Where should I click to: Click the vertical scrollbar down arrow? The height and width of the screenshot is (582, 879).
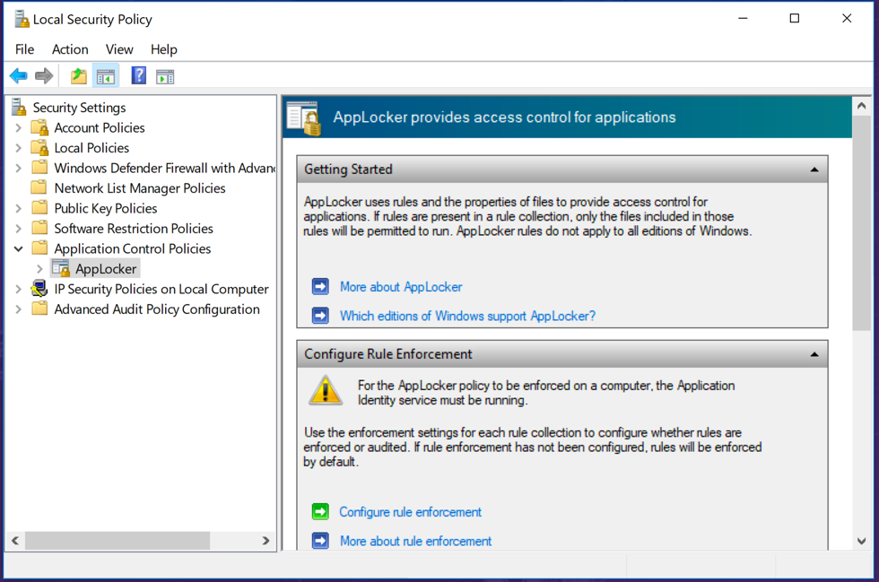861,541
